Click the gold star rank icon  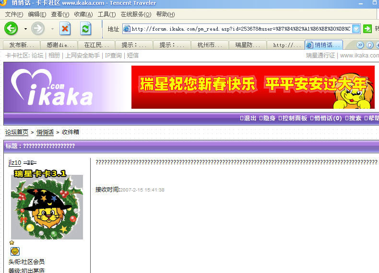tap(12, 242)
